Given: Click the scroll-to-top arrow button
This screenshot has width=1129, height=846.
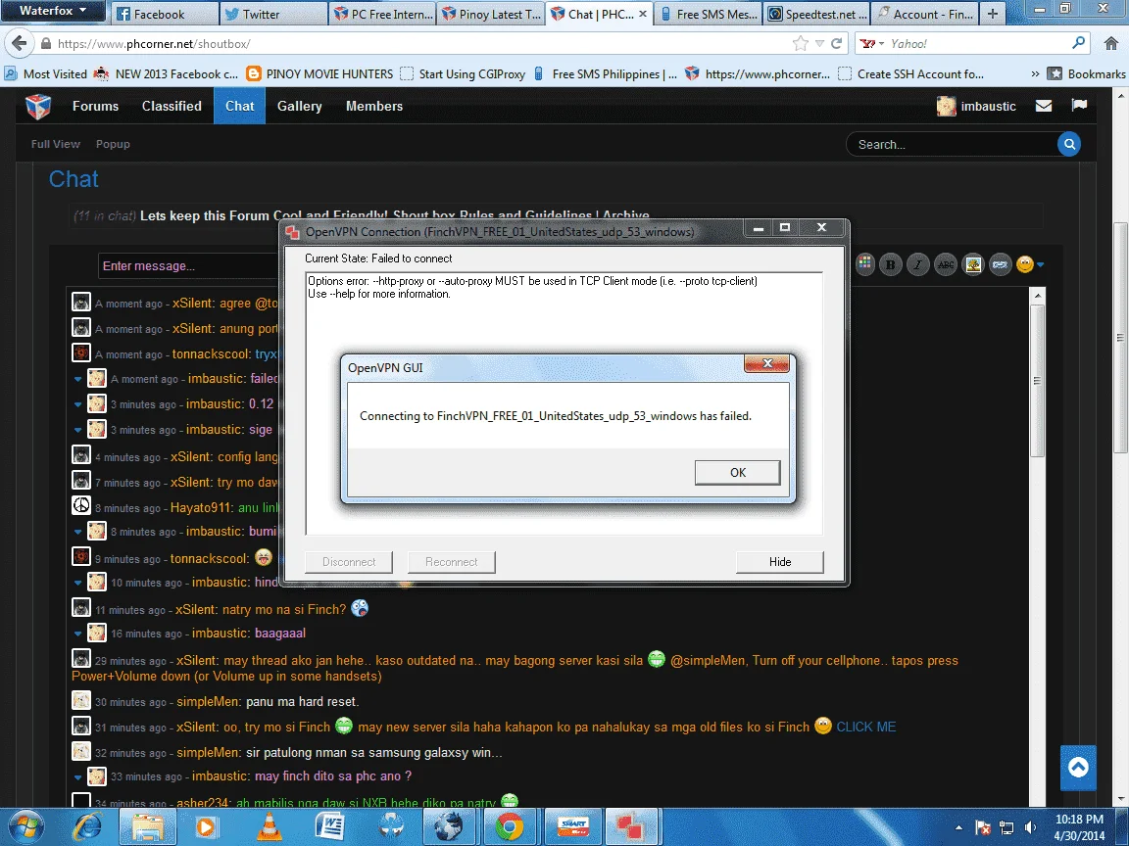Looking at the screenshot, I should [x=1078, y=768].
